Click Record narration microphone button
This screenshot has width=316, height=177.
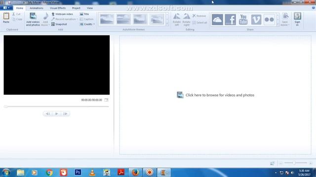click(x=64, y=19)
